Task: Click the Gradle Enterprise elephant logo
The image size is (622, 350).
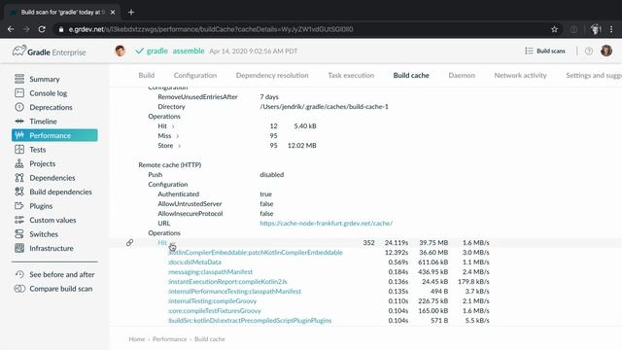Action: (19, 51)
